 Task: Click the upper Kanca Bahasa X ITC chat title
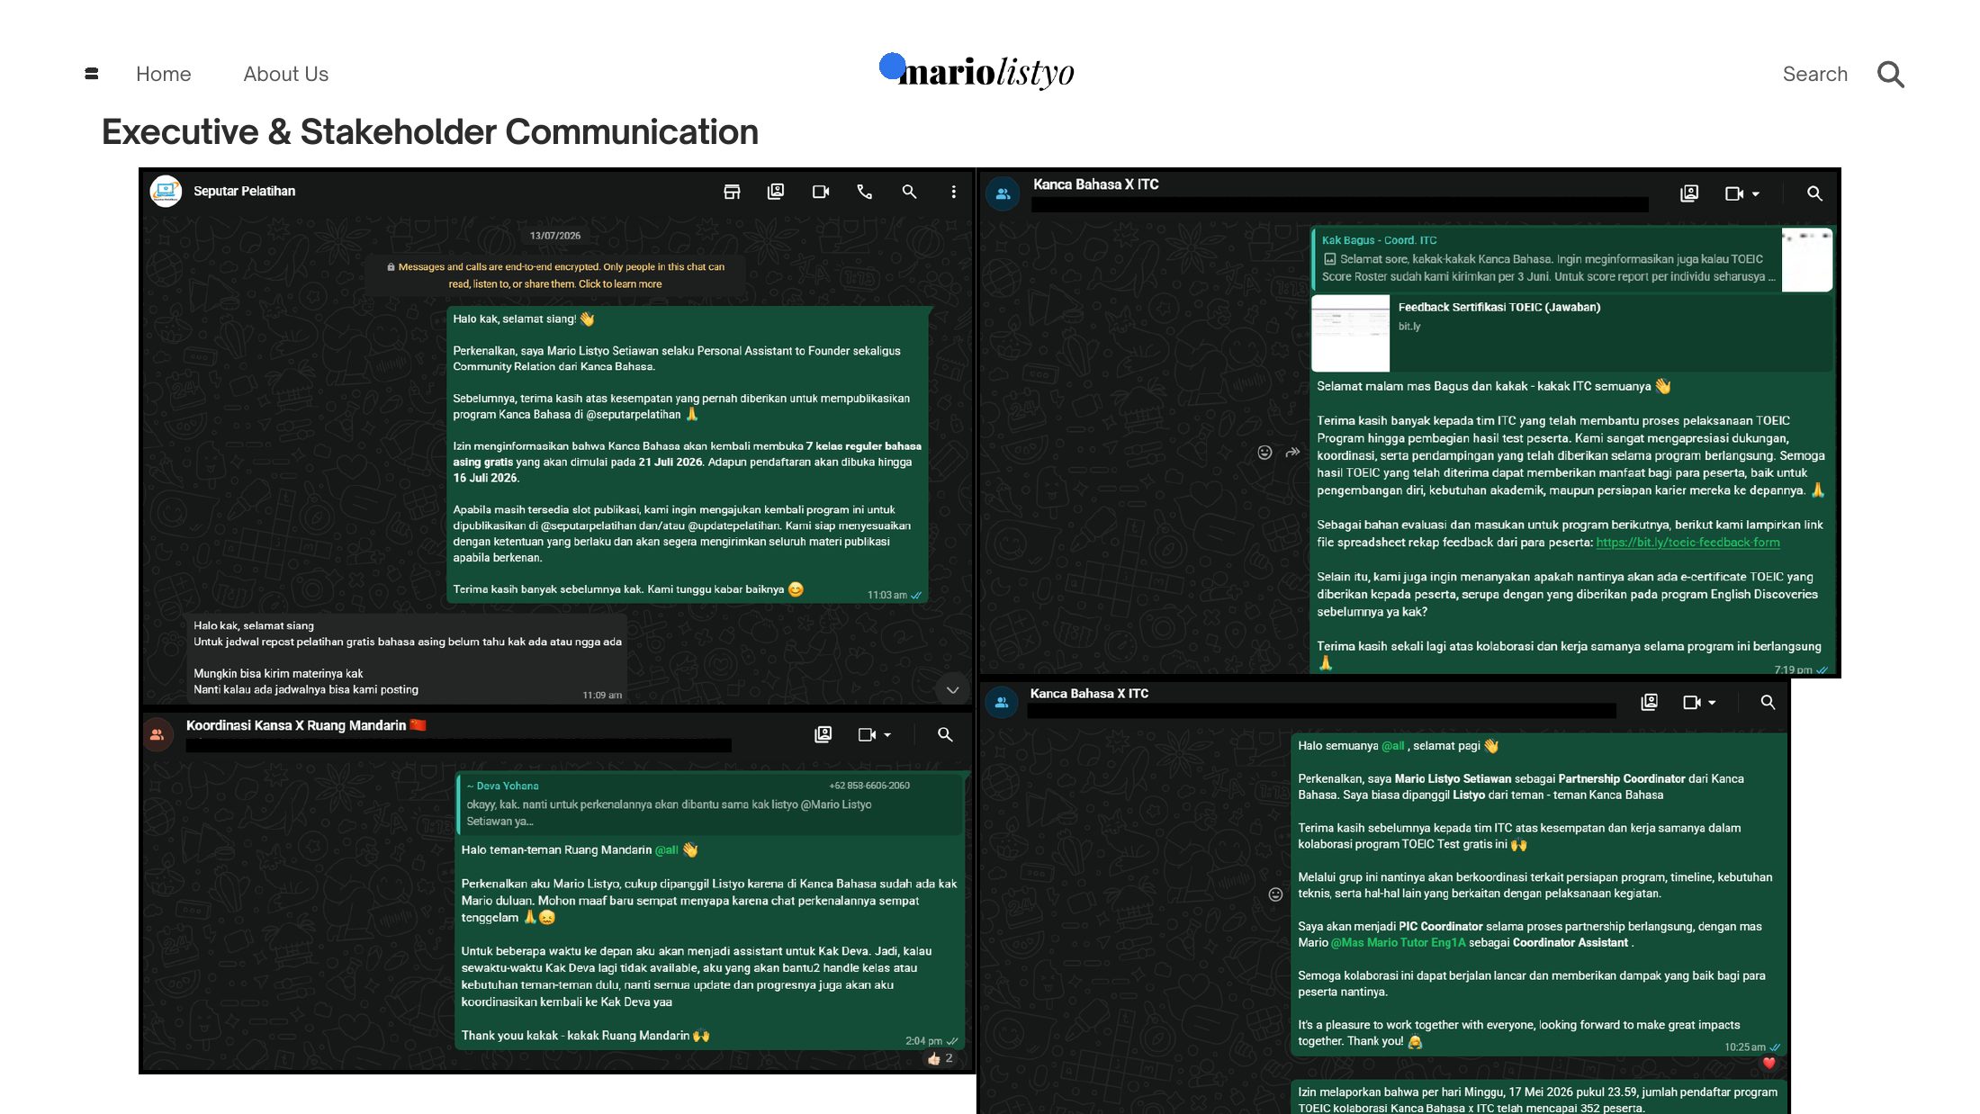pyautogui.click(x=1095, y=184)
